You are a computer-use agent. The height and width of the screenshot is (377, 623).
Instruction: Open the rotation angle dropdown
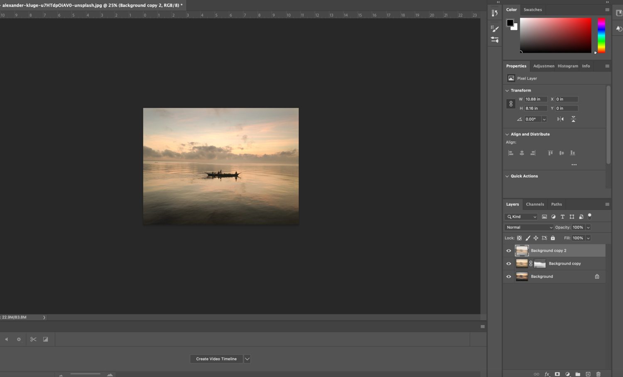coord(544,119)
